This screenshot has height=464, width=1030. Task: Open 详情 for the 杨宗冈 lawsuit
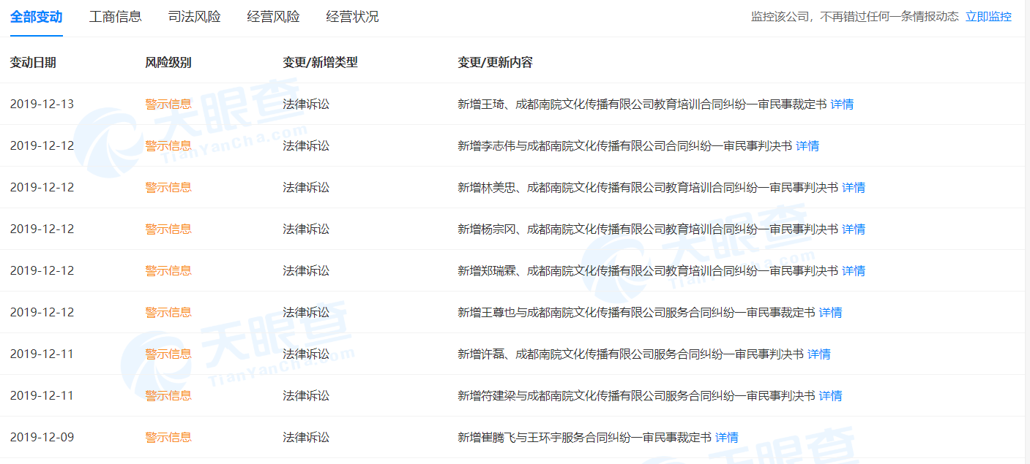click(x=854, y=229)
